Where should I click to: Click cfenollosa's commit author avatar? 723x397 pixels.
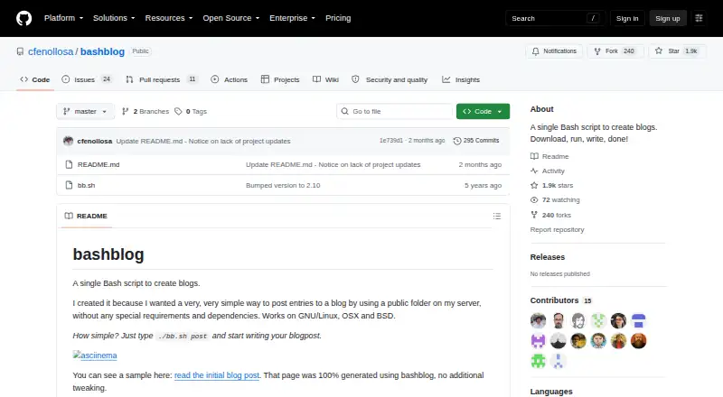69,141
